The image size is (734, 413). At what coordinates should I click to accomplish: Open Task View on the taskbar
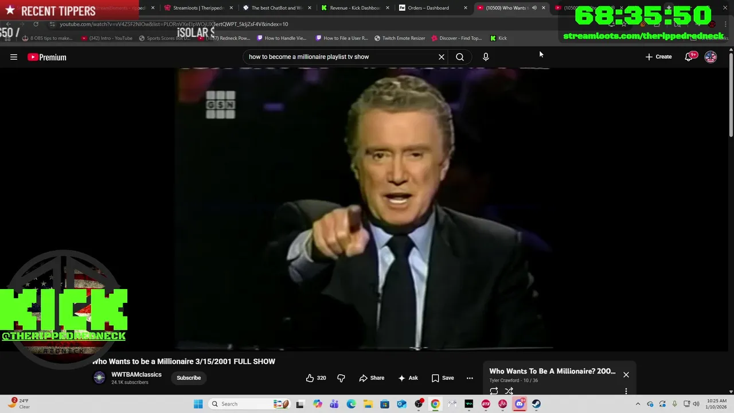pos(299,404)
